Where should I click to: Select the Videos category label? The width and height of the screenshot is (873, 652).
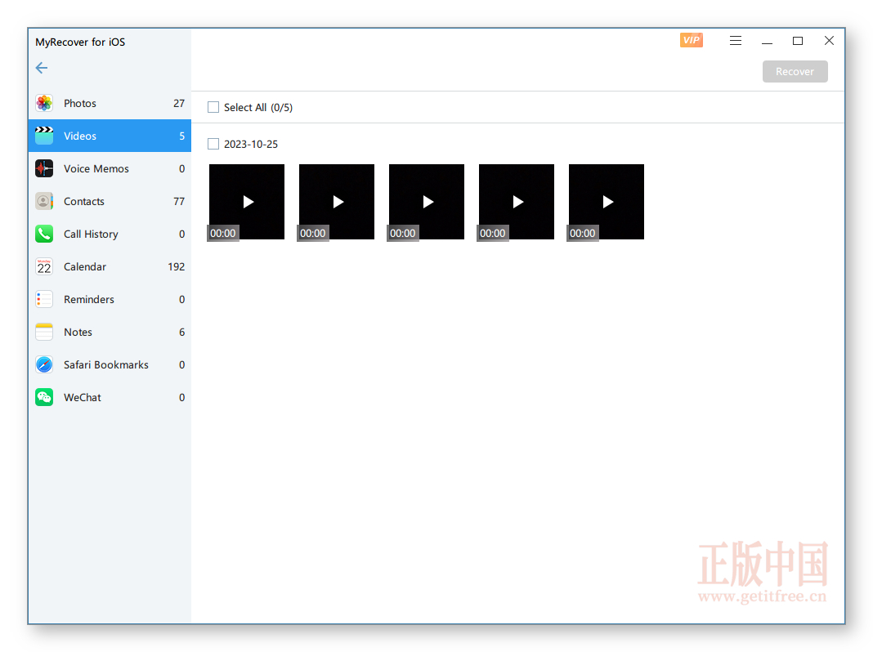click(x=80, y=136)
